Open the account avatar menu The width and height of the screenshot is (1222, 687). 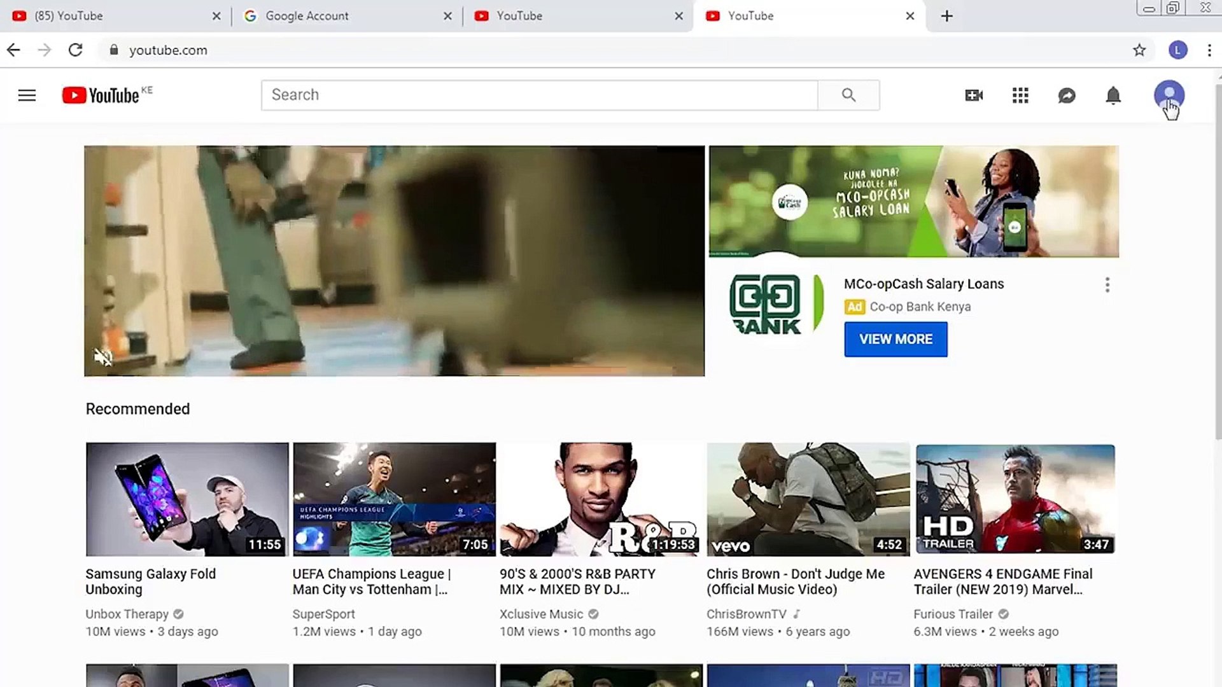(1169, 95)
